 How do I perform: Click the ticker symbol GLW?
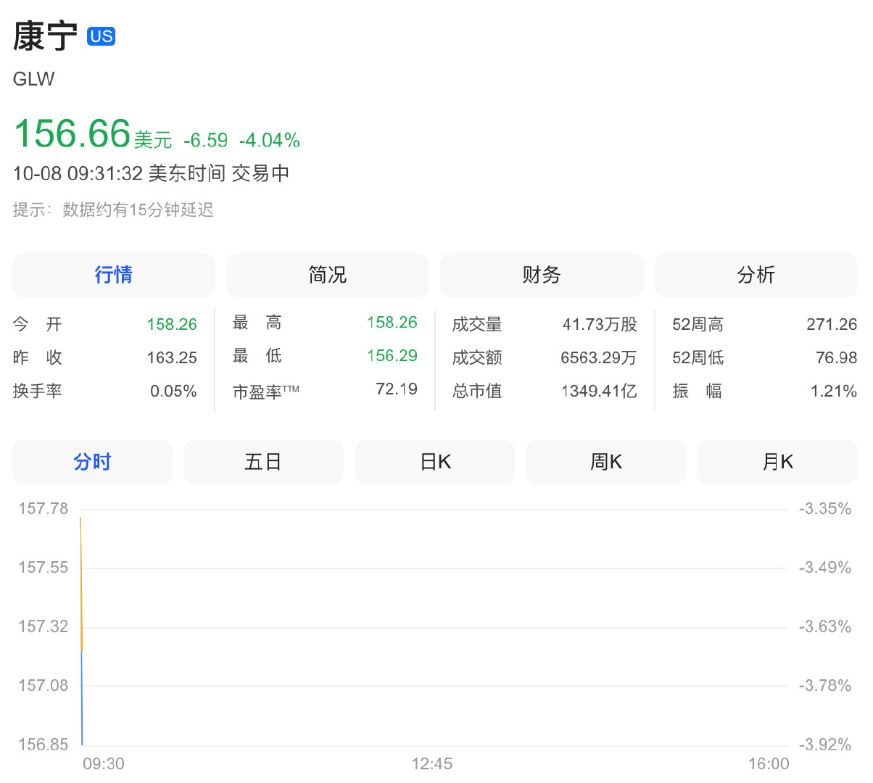coord(34,79)
